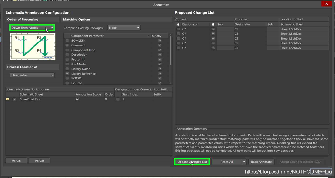Toggle Strictly checkbox for Comment row
Screen dimensions: 335x178
click(x=160, y=45)
